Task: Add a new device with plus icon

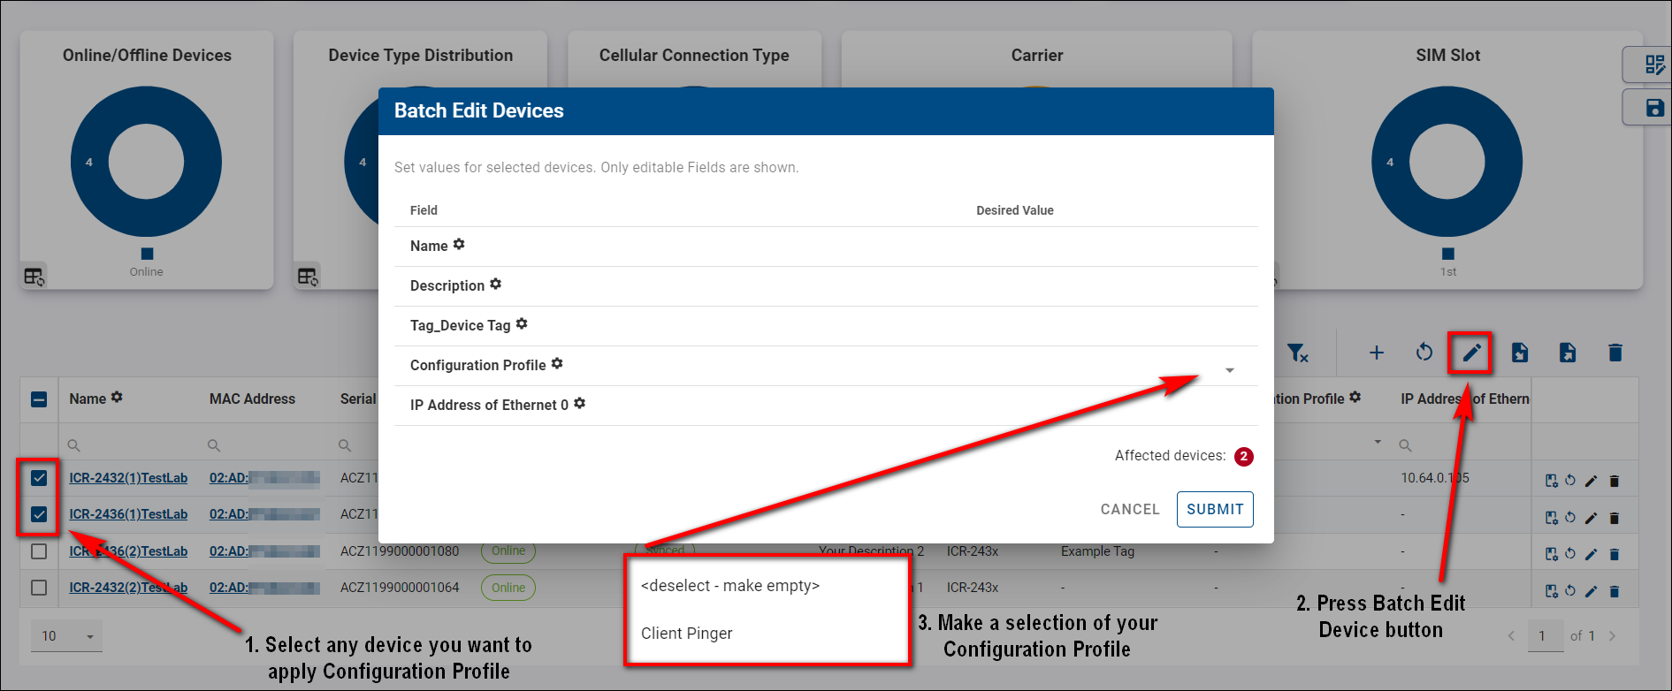Action: pyautogui.click(x=1377, y=353)
